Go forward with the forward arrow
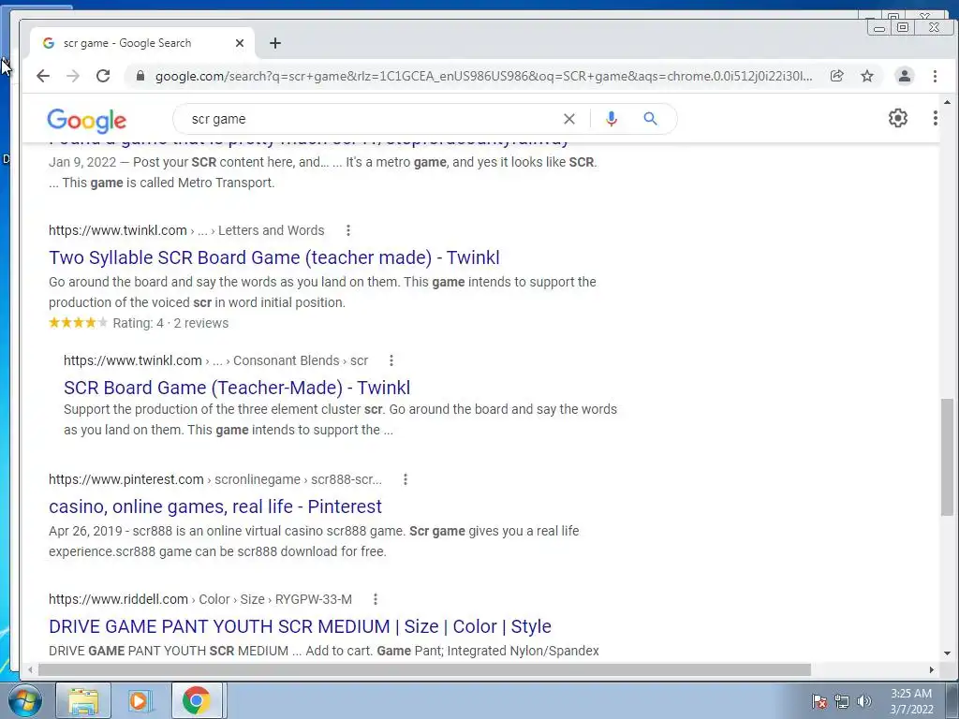 73,76
